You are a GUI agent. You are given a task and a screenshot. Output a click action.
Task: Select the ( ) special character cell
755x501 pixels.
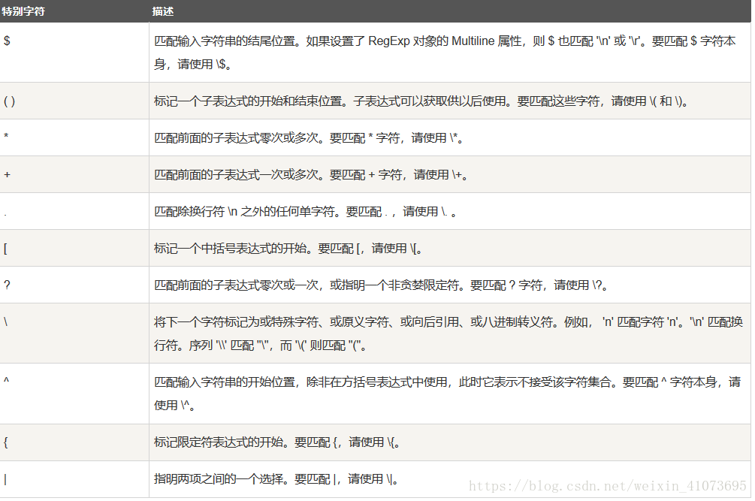(x=74, y=101)
